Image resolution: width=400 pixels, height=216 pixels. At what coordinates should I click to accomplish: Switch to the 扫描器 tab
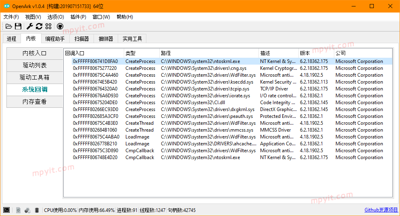point(81,39)
